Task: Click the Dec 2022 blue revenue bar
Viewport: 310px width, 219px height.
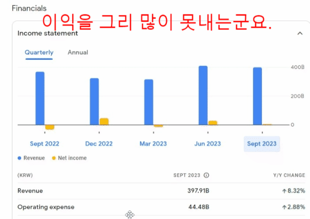Action: click(x=95, y=102)
